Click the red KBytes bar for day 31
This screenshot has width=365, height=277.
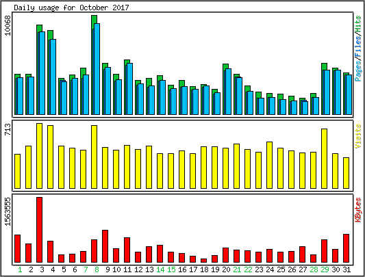[x=346, y=248]
